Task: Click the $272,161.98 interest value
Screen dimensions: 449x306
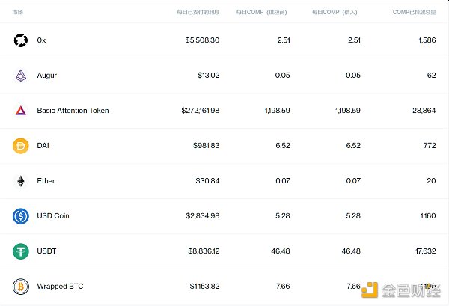Action: click(x=200, y=111)
